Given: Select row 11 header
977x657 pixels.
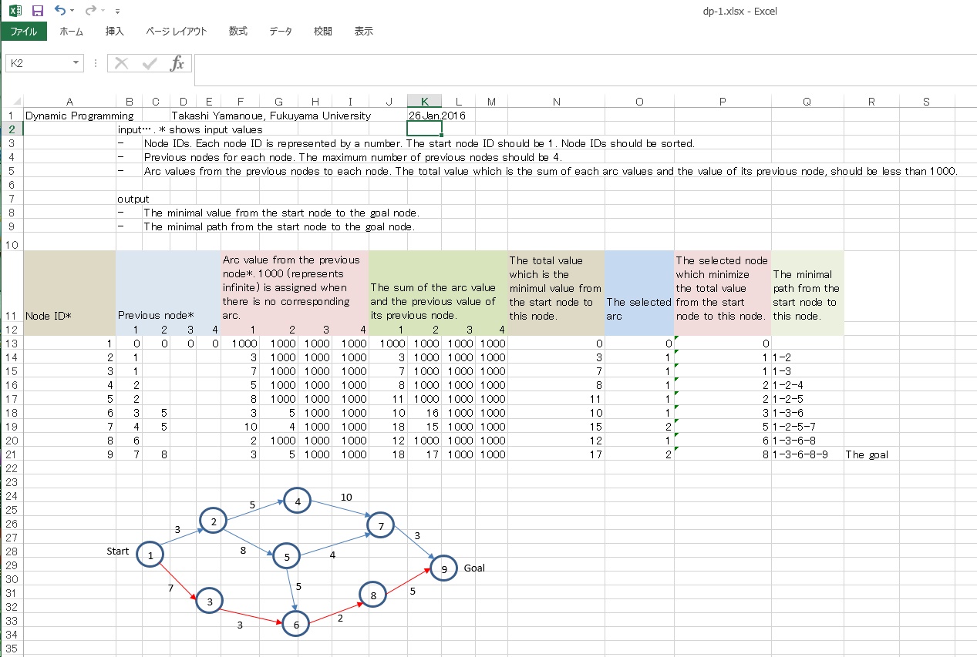Looking at the screenshot, I should click(12, 316).
